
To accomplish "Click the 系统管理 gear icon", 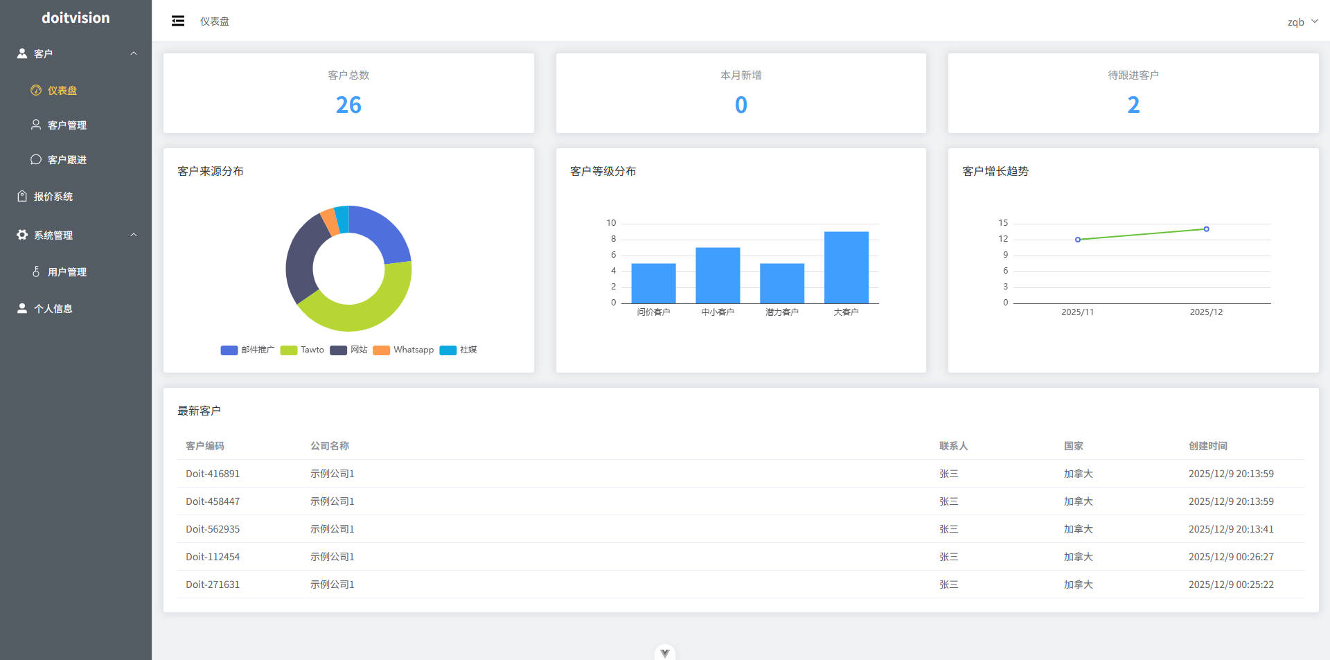I will pyautogui.click(x=22, y=235).
